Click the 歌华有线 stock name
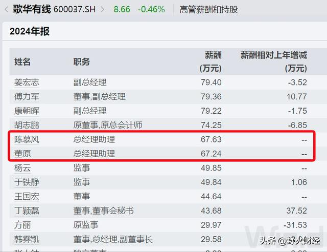 (32, 9)
